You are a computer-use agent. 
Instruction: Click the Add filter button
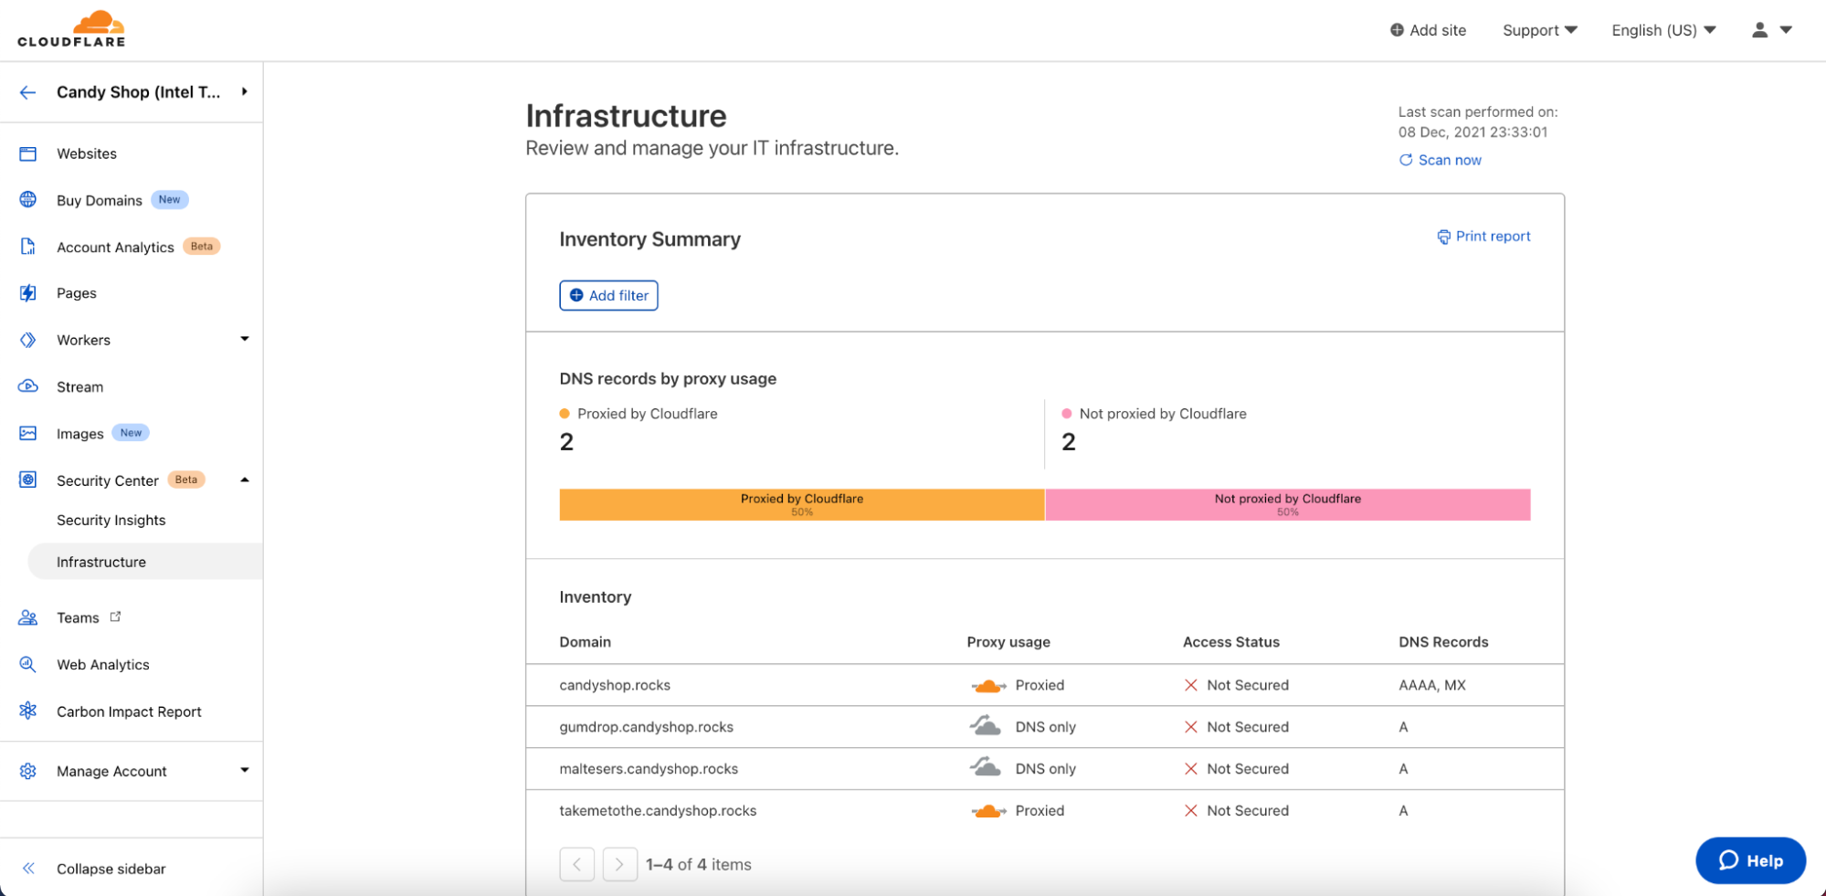(608, 295)
